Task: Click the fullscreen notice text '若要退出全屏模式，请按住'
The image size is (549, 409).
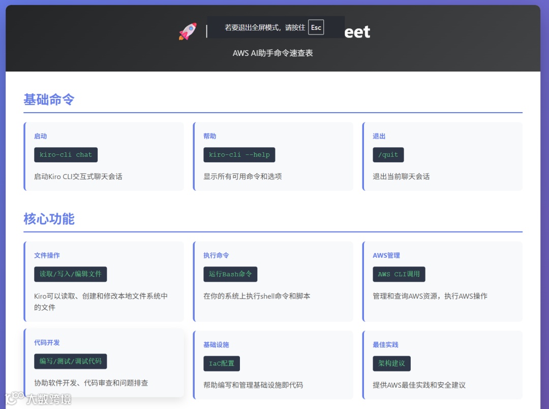Action: 265,27
